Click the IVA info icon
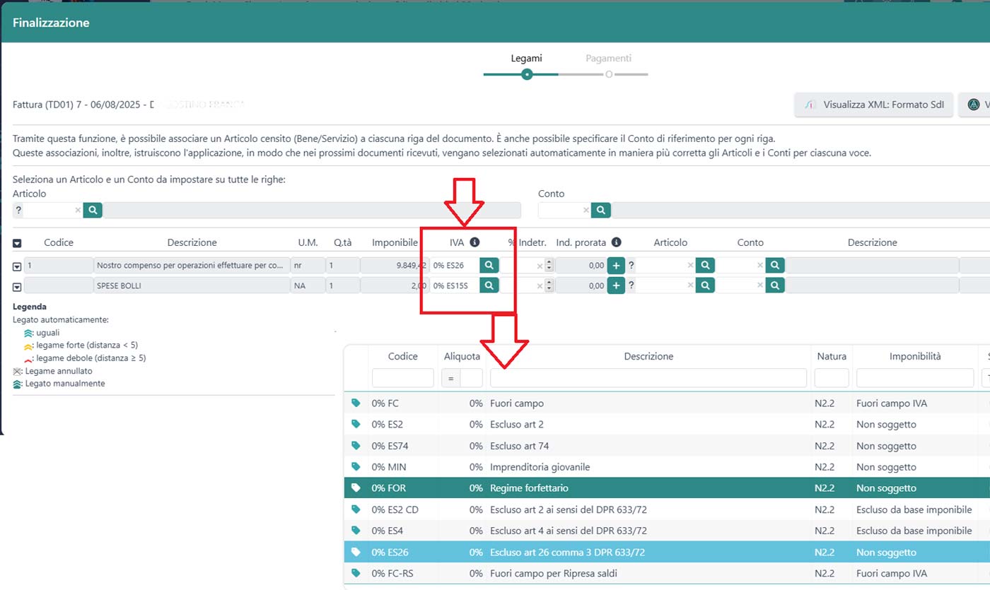The width and height of the screenshot is (990, 590). point(474,242)
